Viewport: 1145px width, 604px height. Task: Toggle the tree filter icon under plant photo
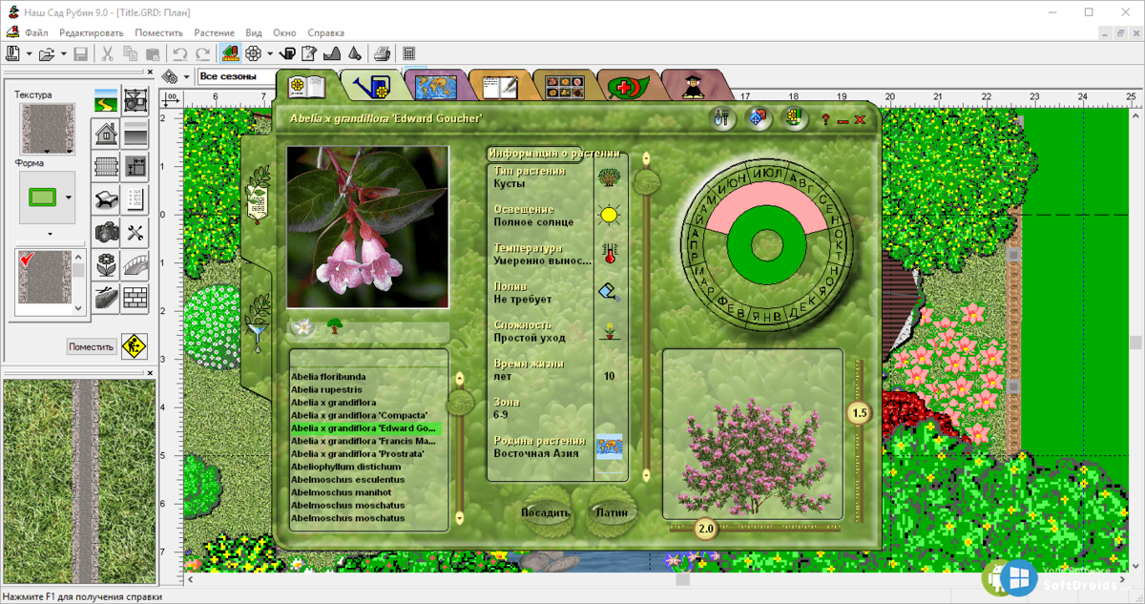coord(334,326)
